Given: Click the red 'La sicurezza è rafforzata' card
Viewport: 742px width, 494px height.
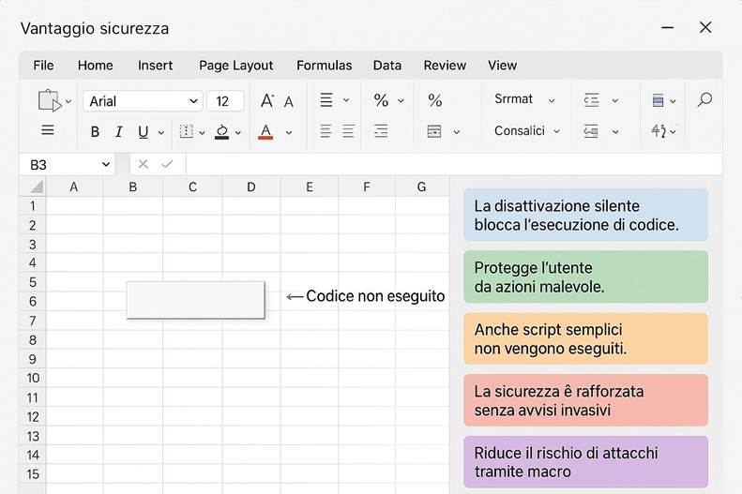Looking at the screenshot, I should [x=586, y=400].
